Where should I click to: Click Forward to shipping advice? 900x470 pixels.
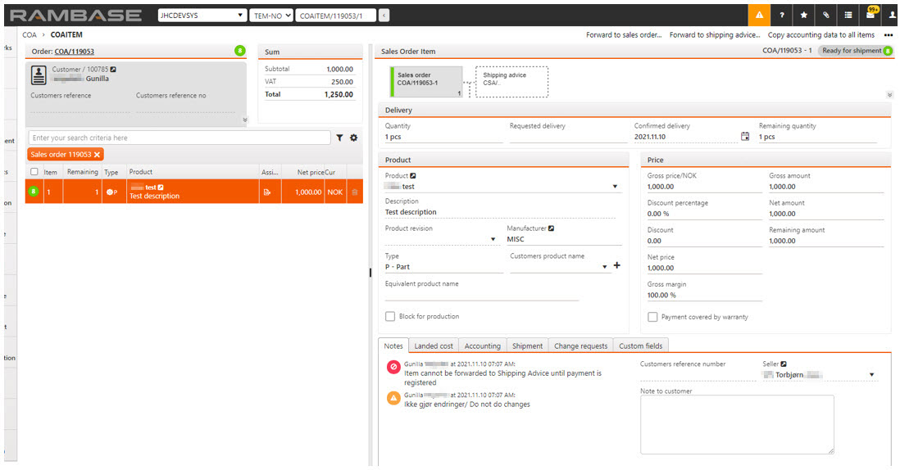(714, 35)
